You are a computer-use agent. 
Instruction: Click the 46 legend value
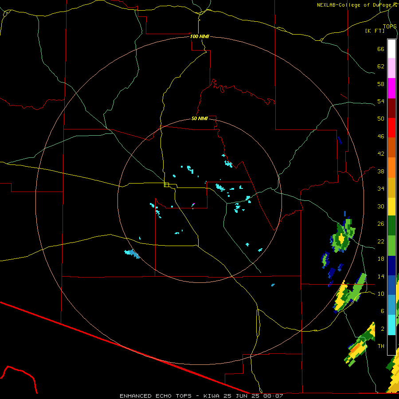[381, 136]
